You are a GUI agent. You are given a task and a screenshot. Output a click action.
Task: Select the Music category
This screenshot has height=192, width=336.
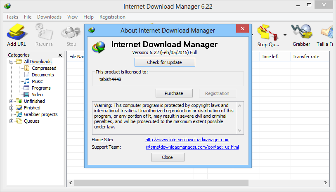(37, 81)
